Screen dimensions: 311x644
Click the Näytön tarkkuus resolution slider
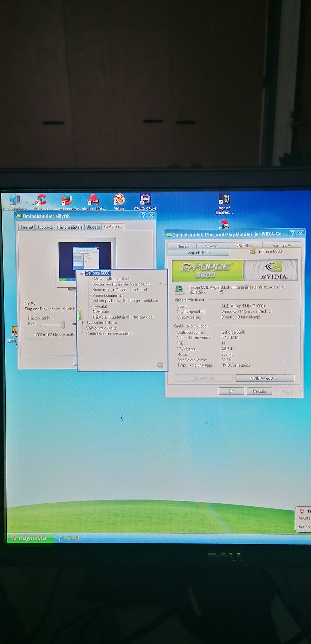click(63, 325)
